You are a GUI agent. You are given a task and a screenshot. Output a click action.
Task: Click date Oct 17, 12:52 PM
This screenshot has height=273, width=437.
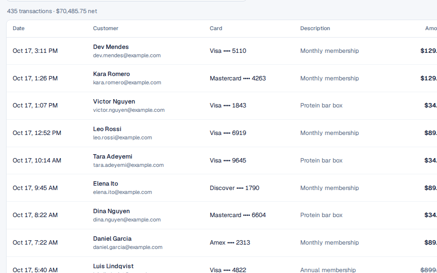(x=37, y=133)
